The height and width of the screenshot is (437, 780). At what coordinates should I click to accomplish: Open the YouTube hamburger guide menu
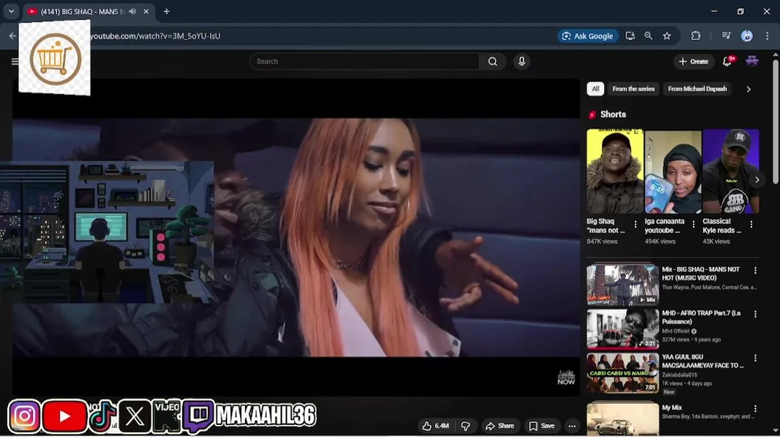coord(15,61)
